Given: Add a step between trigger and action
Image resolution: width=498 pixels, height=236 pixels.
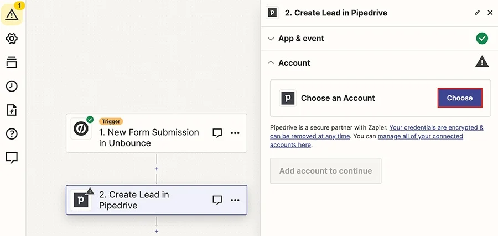Looking at the screenshot, I should tap(156, 169).
